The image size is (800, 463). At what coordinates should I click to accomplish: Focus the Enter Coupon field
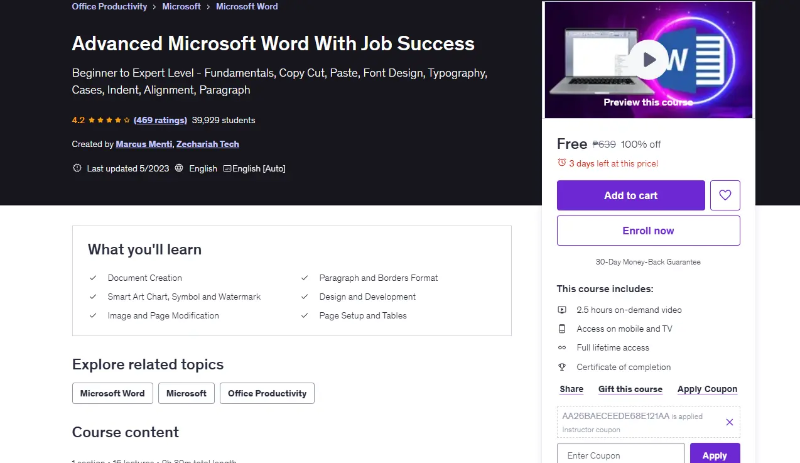(x=621, y=455)
